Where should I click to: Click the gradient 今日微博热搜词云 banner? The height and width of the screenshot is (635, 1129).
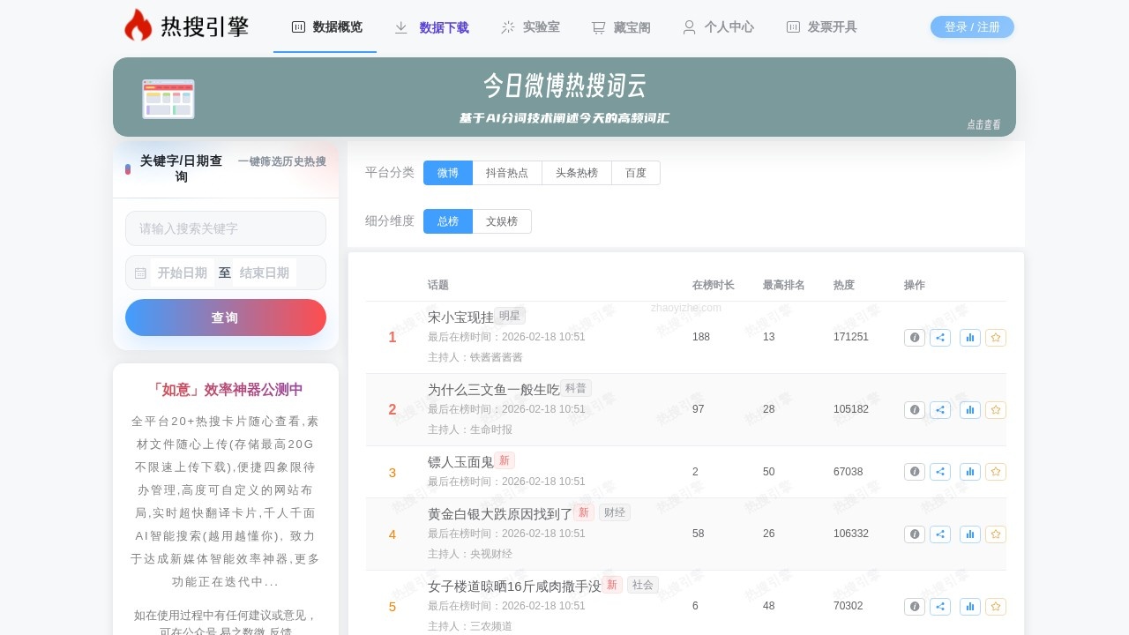(x=564, y=97)
